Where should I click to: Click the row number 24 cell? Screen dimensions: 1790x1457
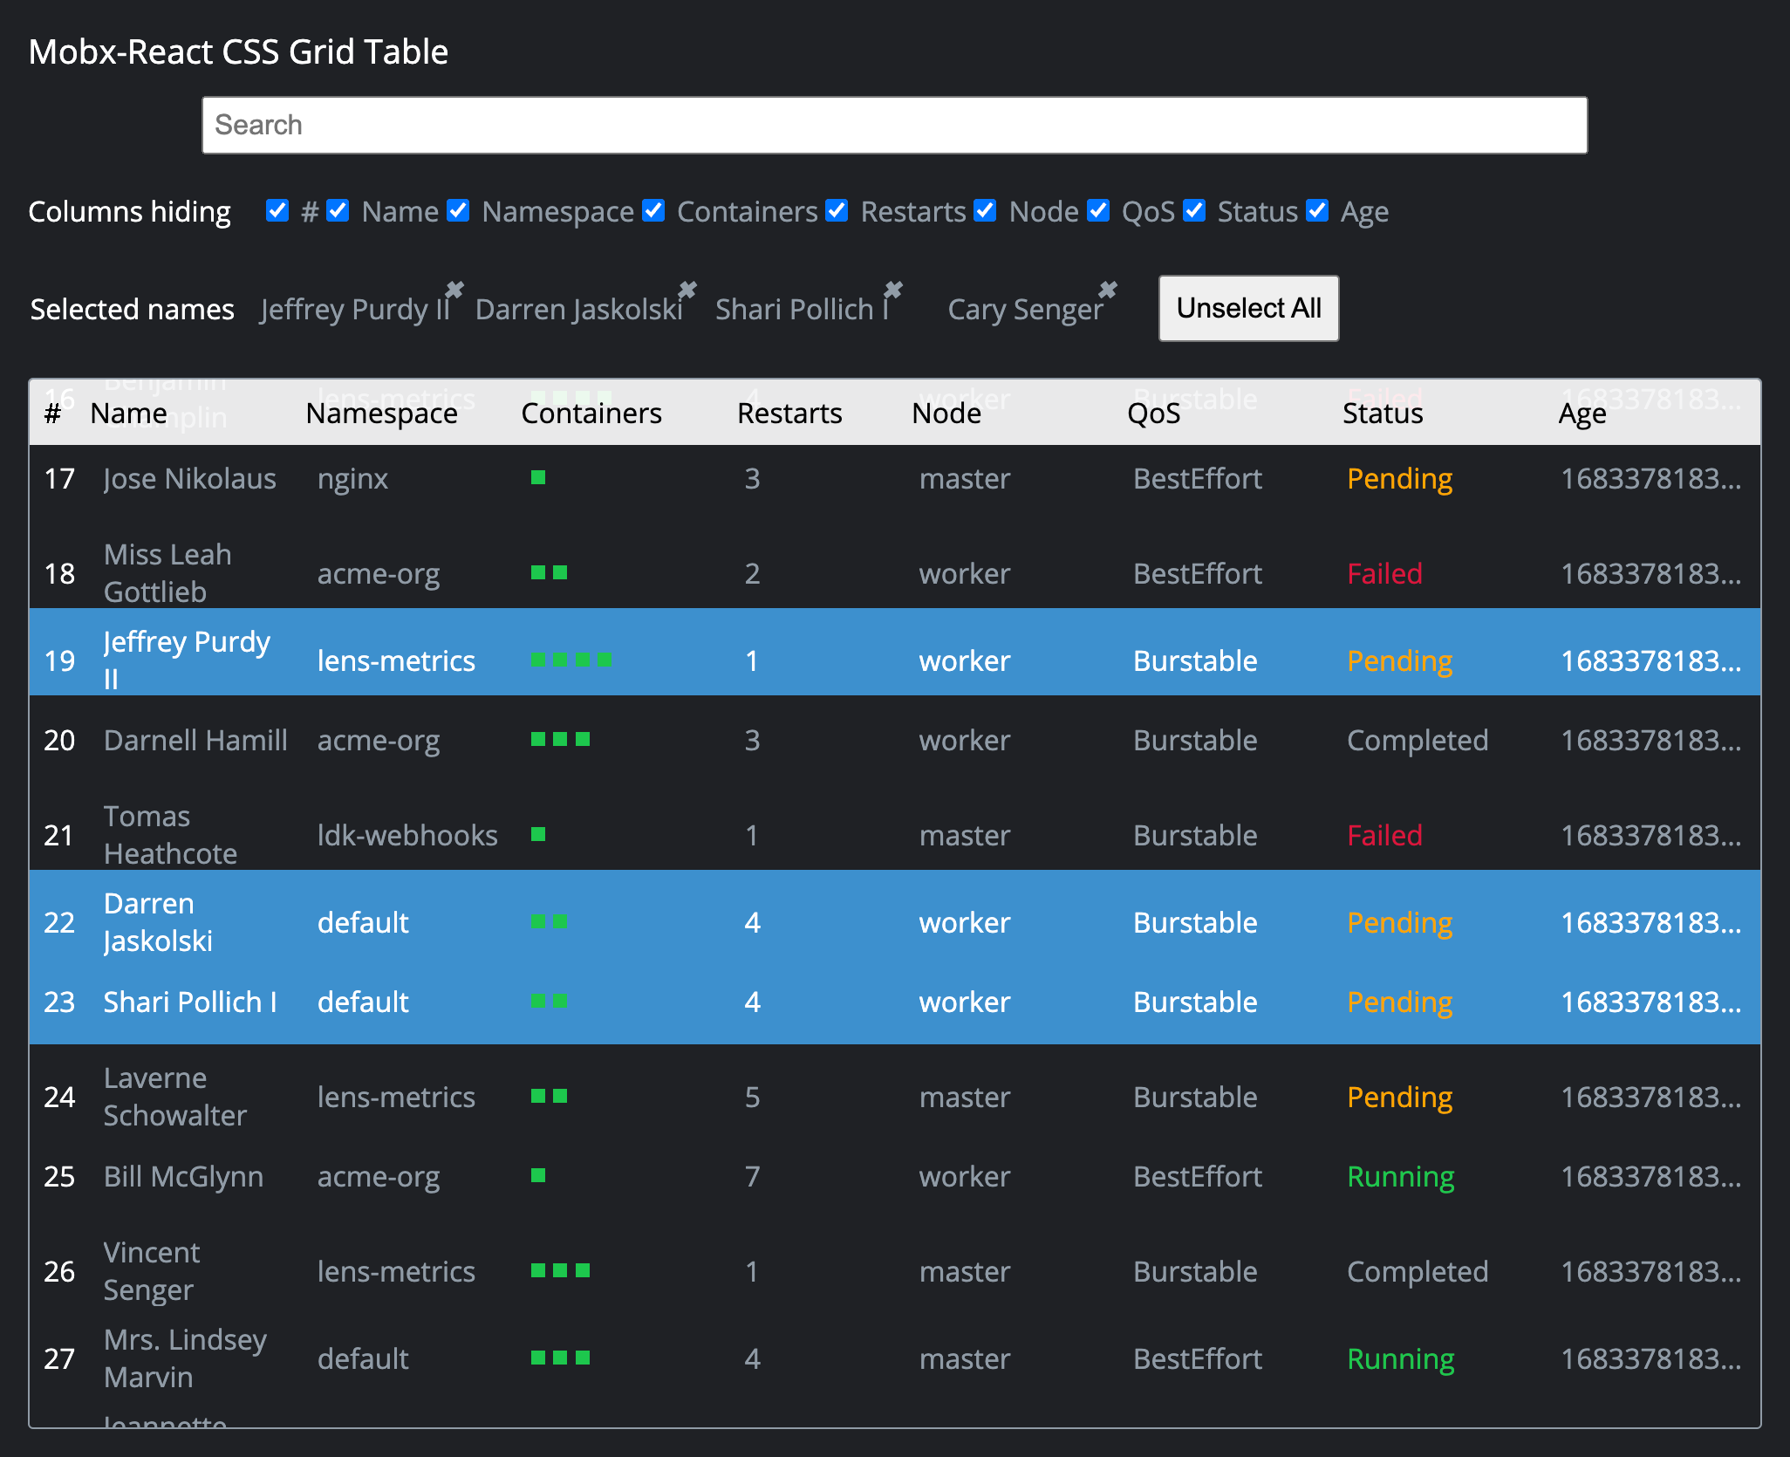(59, 1097)
